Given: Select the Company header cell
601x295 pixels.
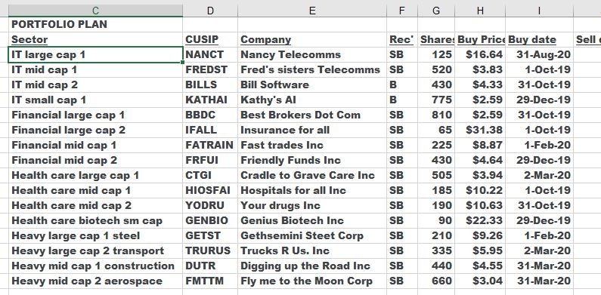Looking at the screenshot, I should [312, 39].
